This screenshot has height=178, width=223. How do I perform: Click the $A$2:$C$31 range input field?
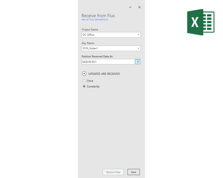pyautogui.click(x=108, y=62)
